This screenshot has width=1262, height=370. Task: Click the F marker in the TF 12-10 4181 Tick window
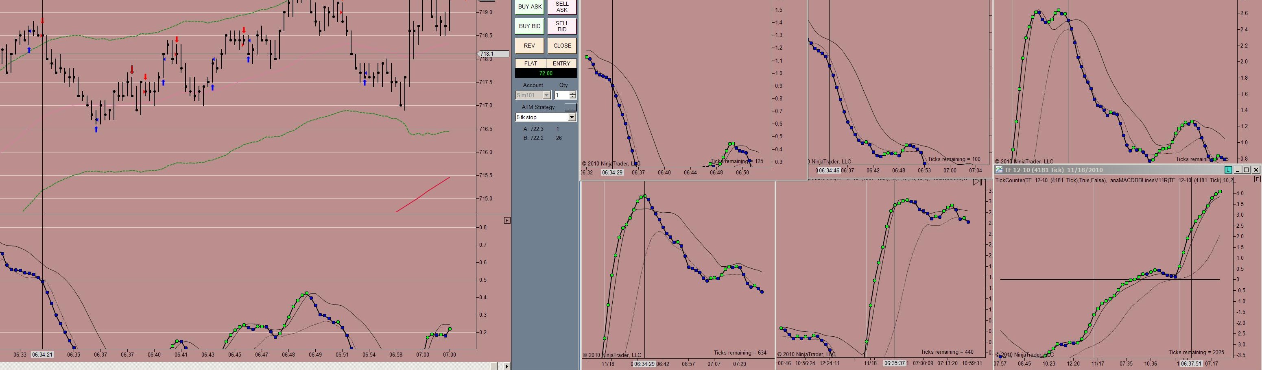click(x=1257, y=179)
